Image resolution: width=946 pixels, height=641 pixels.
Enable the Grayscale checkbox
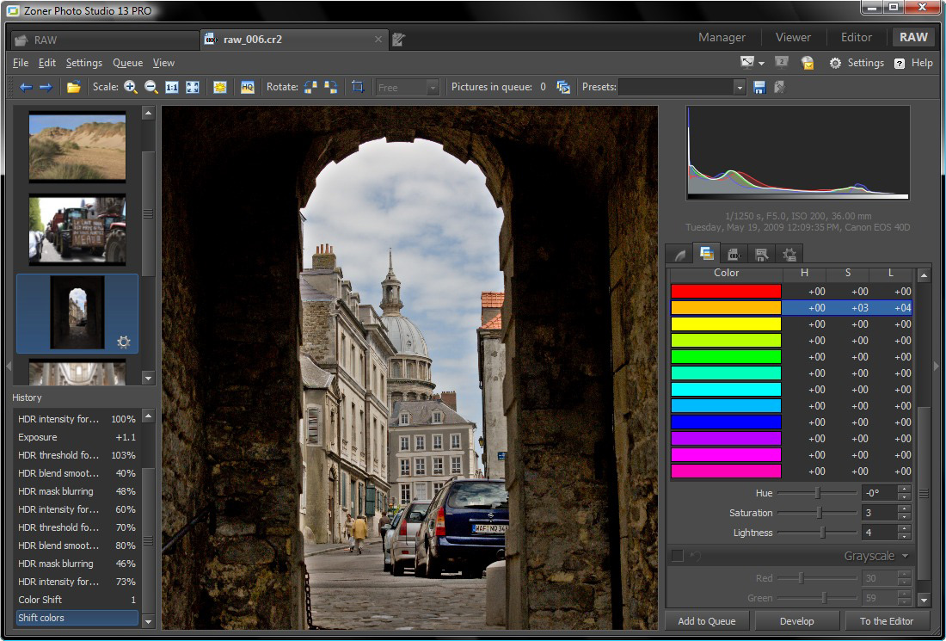pyautogui.click(x=677, y=556)
